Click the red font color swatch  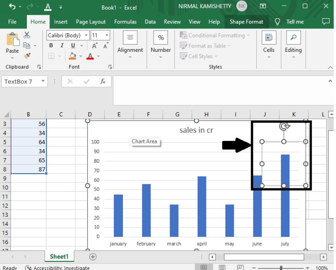point(90,56)
